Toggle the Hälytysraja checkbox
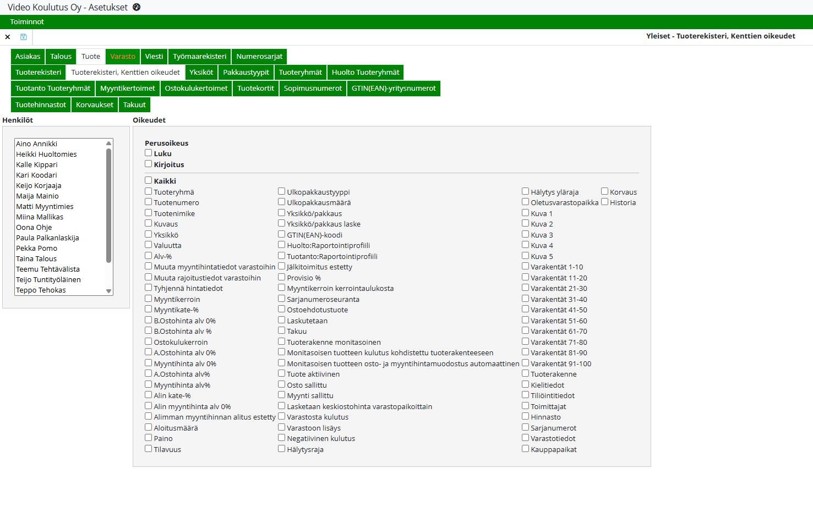 click(x=282, y=449)
